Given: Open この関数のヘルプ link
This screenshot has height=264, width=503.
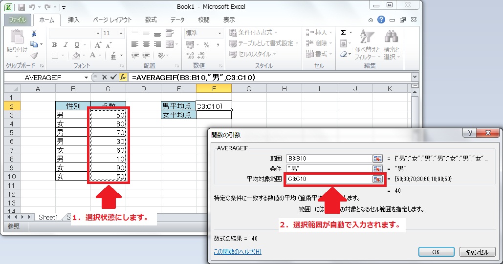Looking at the screenshot, I should [238, 252].
